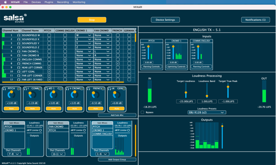Open the Apple menu

[5, 2]
